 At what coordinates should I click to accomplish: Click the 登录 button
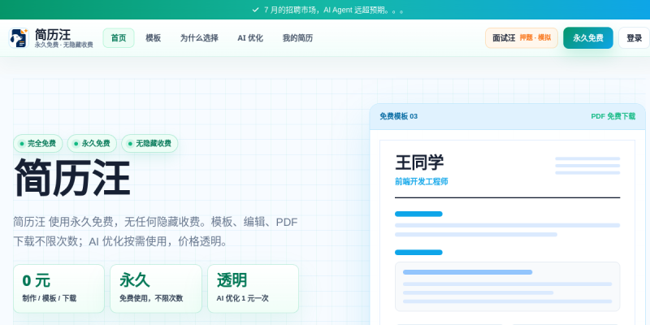pos(634,38)
